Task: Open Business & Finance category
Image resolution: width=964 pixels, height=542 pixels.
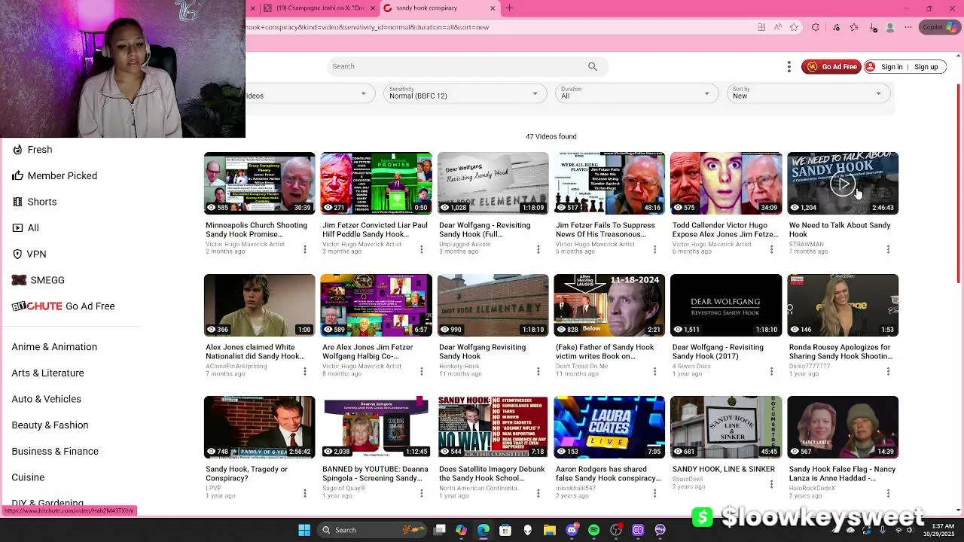Action: (55, 451)
